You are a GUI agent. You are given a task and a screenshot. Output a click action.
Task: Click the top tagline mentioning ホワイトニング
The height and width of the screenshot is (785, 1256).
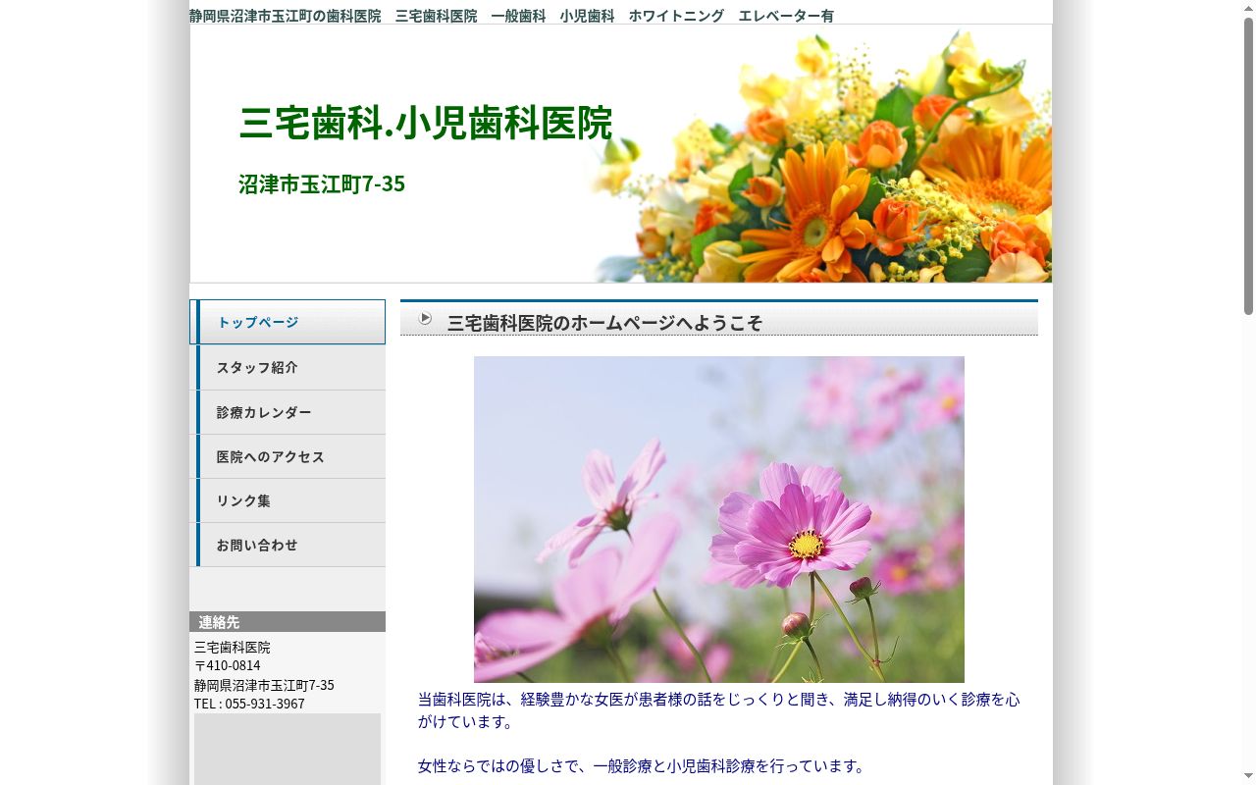click(511, 16)
